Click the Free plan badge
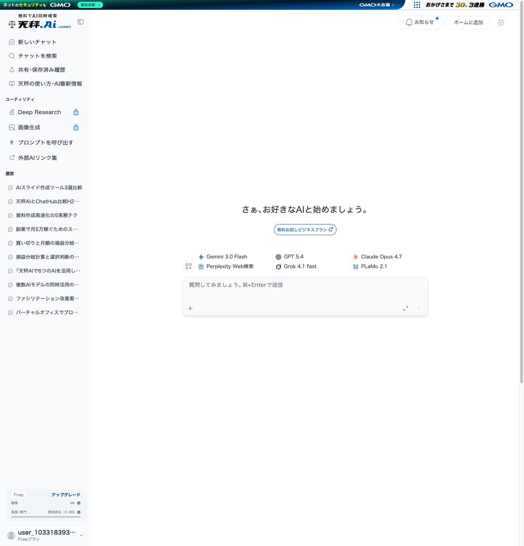This screenshot has height=546, width=524. click(19, 495)
